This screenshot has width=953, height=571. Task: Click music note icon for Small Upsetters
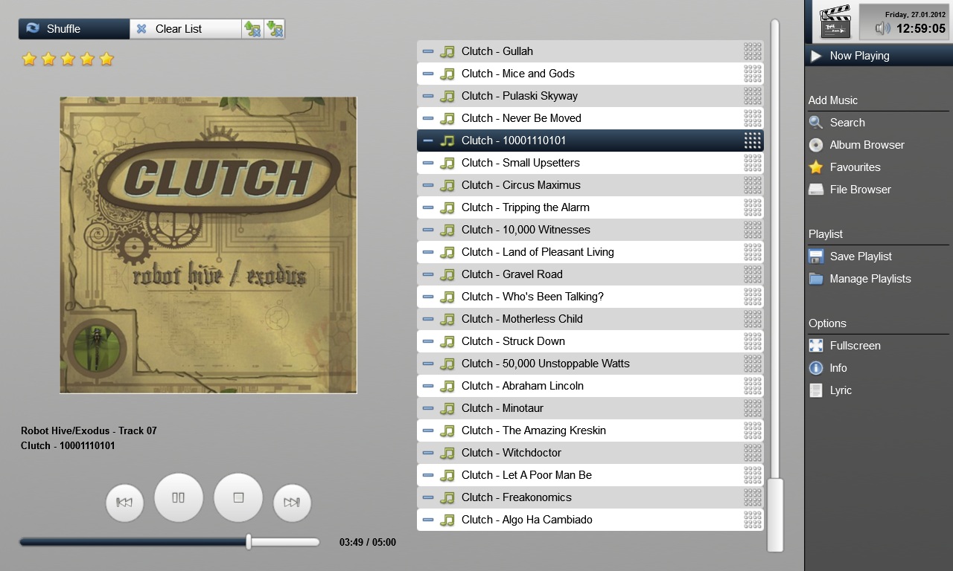[x=447, y=163]
